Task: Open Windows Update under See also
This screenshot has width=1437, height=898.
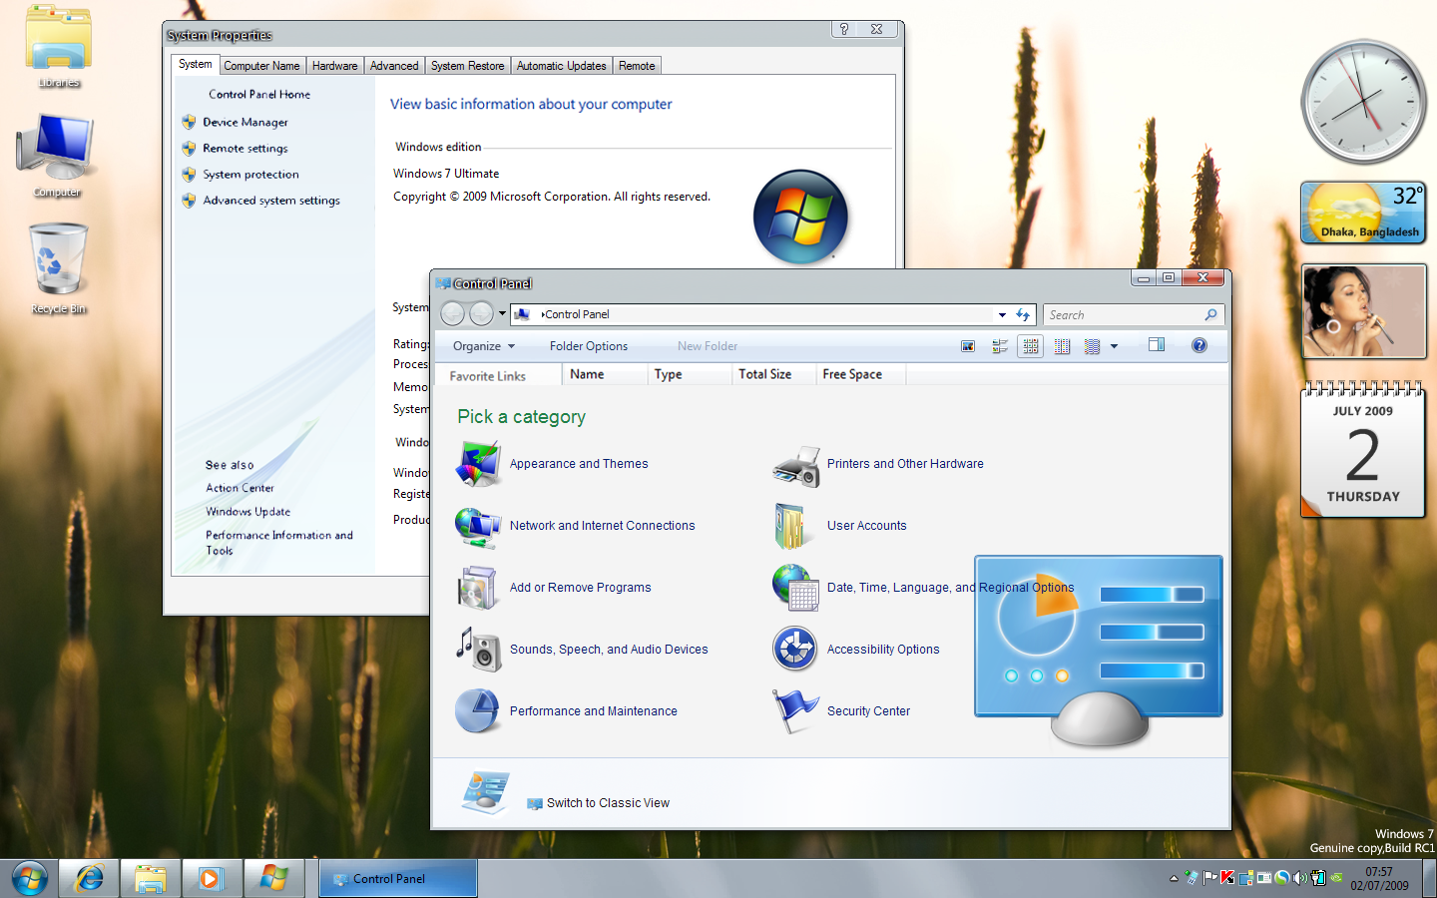Action: [248, 511]
